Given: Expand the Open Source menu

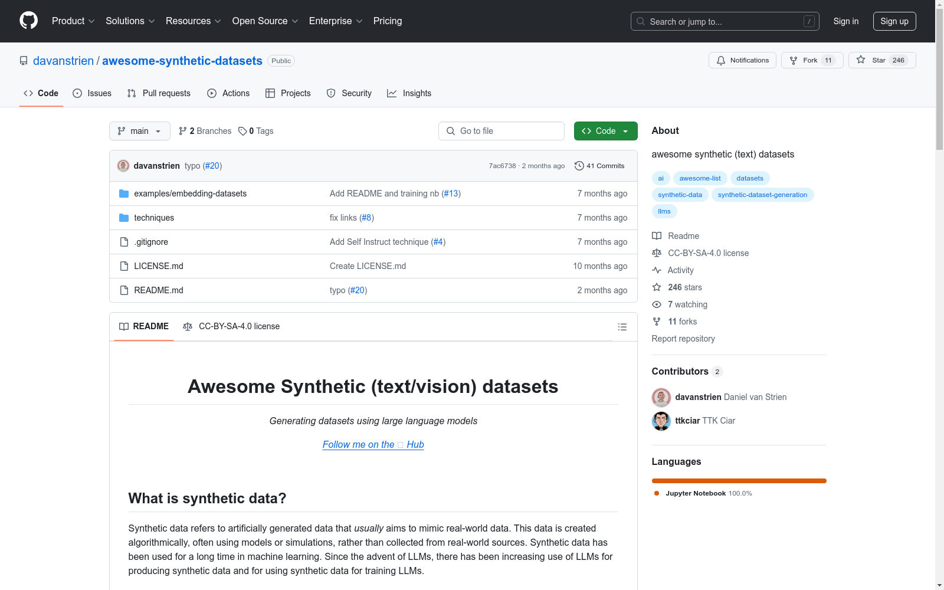Looking at the screenshot, I should pyautogui.click(x=265, y=21).
